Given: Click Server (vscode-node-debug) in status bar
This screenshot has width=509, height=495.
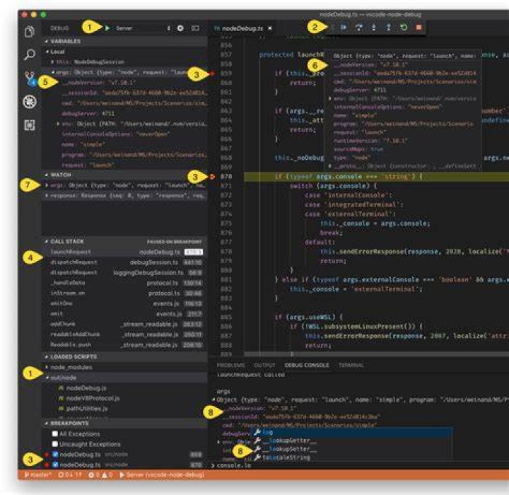Looking at the screenshot, I should point(162,475).
